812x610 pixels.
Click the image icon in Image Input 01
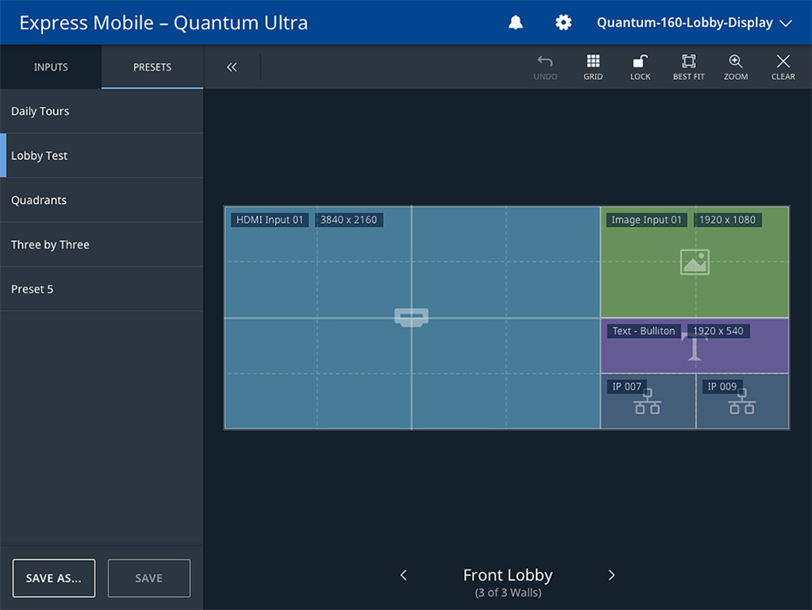click(x=695, y=262)
